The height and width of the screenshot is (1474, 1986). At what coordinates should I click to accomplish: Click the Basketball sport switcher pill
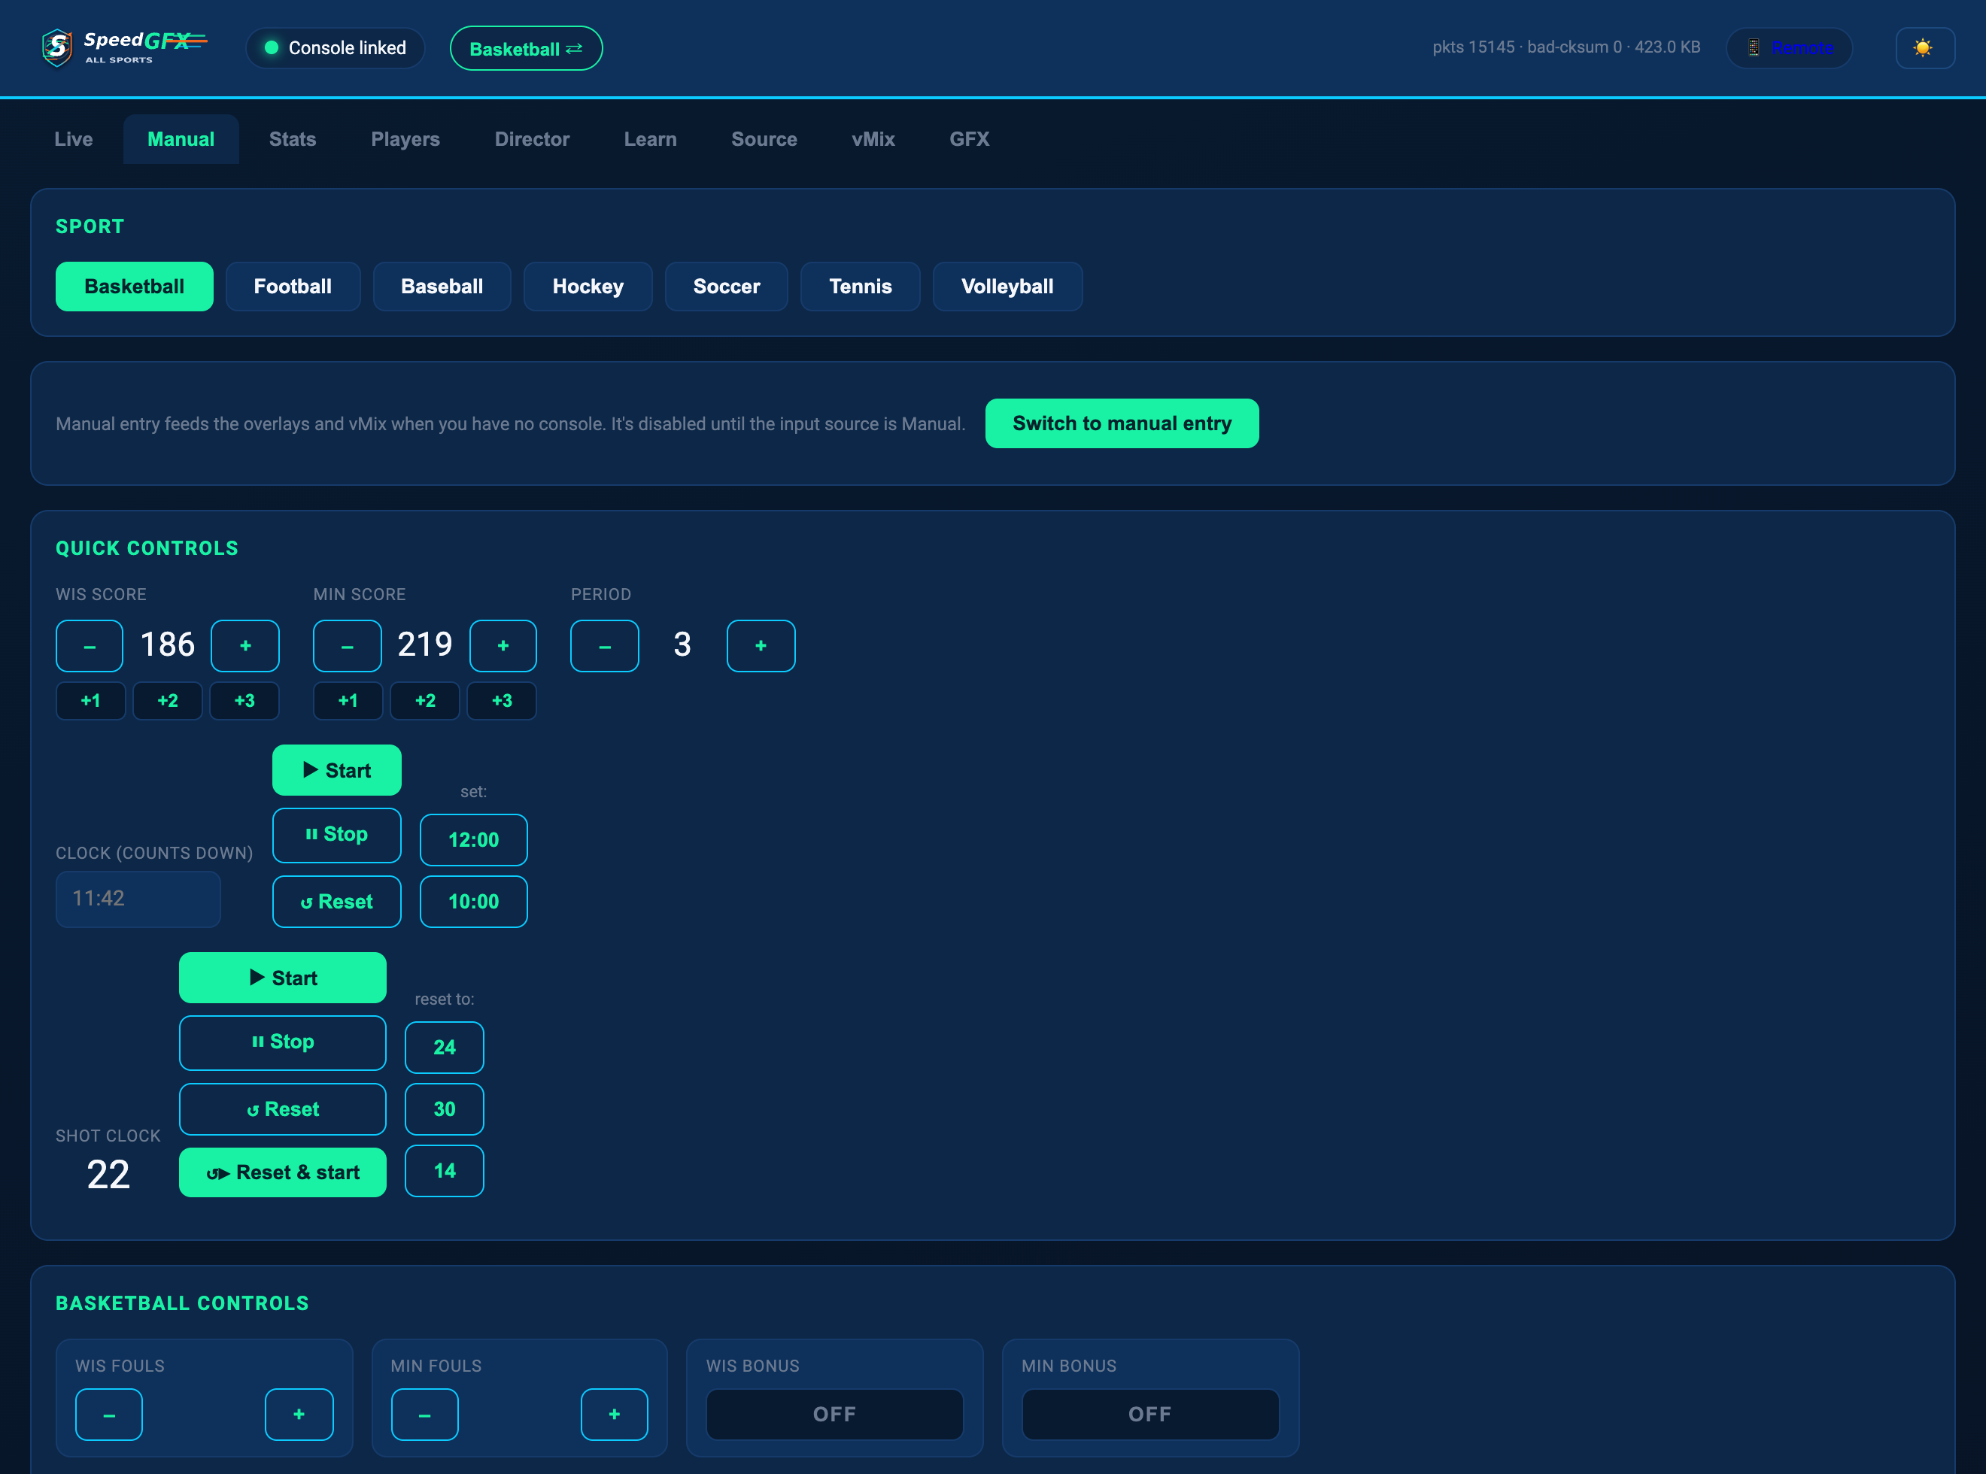[526, 48]
